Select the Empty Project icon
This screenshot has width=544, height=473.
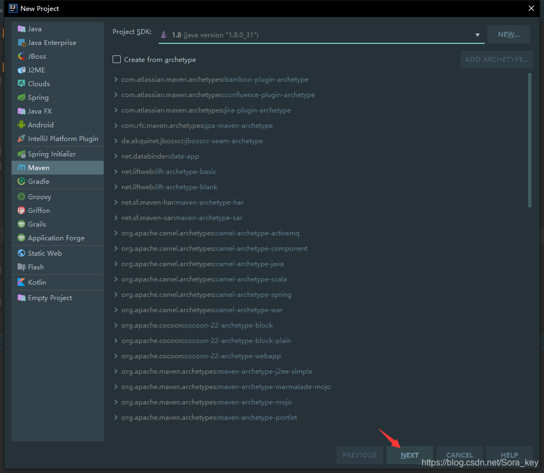tap(21, 297)
